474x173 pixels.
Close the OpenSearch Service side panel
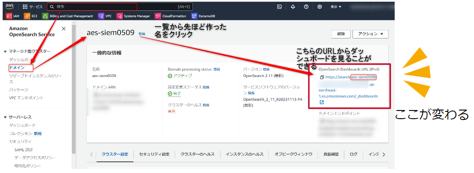[64, 29]
